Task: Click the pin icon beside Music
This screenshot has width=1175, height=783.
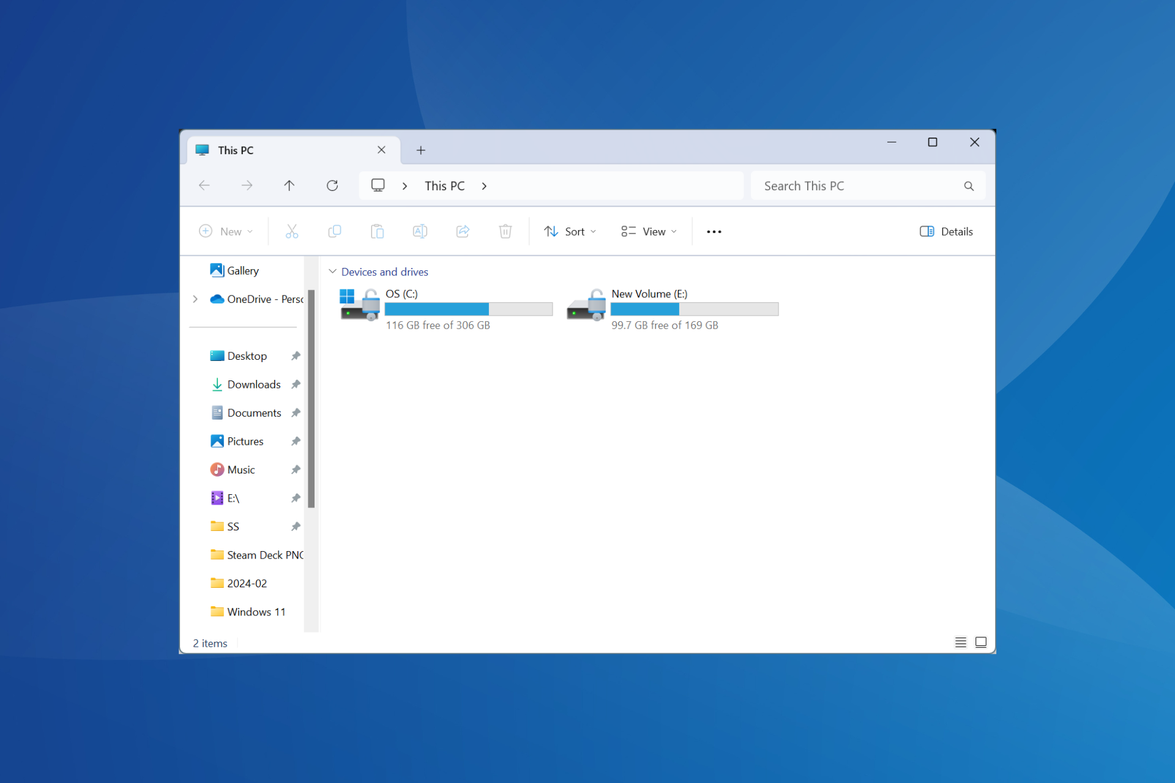Action: [x=296, y=470]
